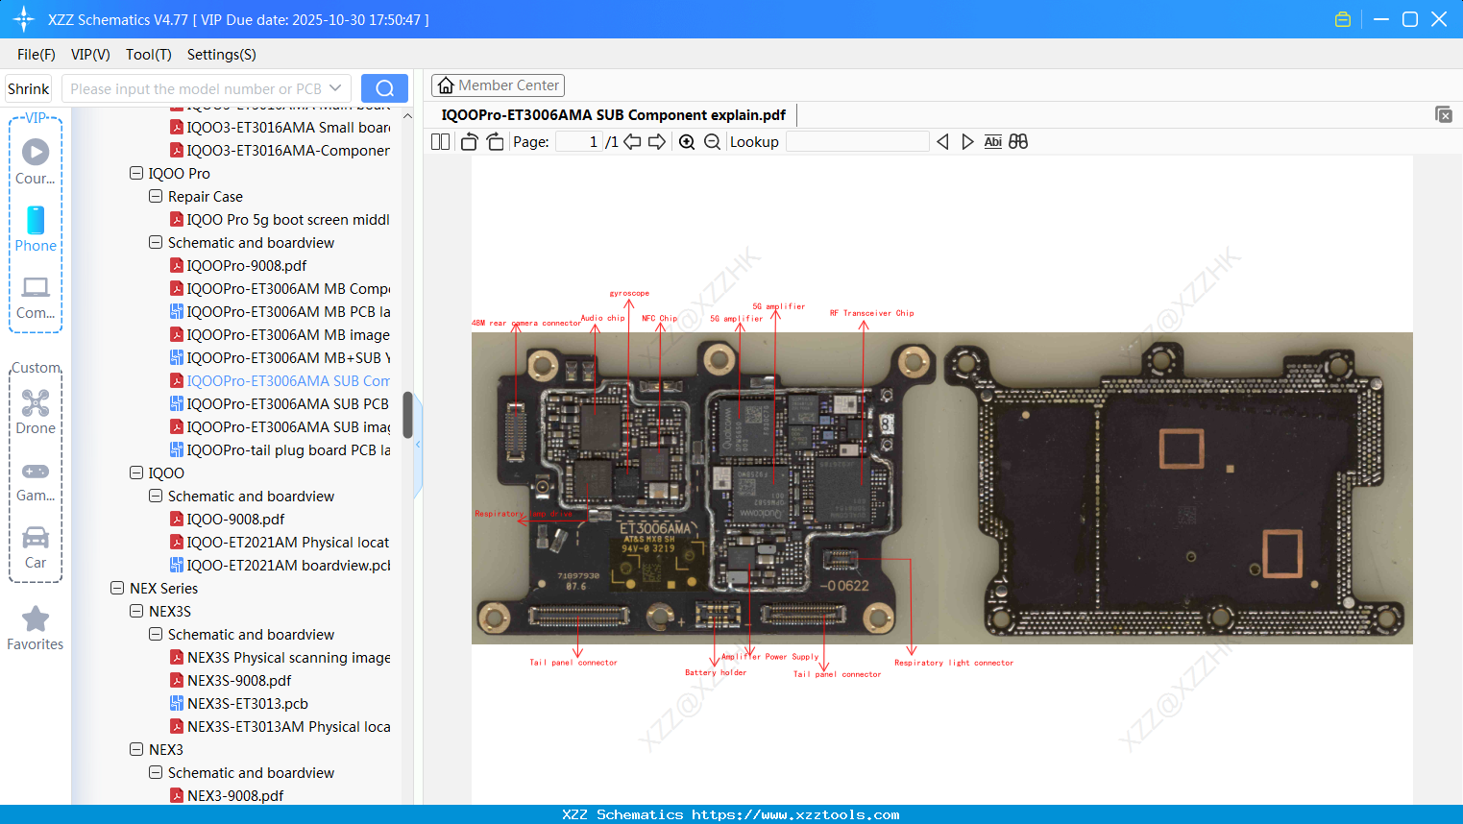Open IQOOPro-ET3006AMA SUB PCB file
Image resolution: width=1463 pixels, height=824 pixels.
[x=280, y=404]
